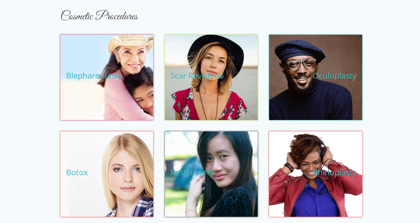
Task: Click the navy beret in Oculoplasty photo
Action: pos(299,50)
